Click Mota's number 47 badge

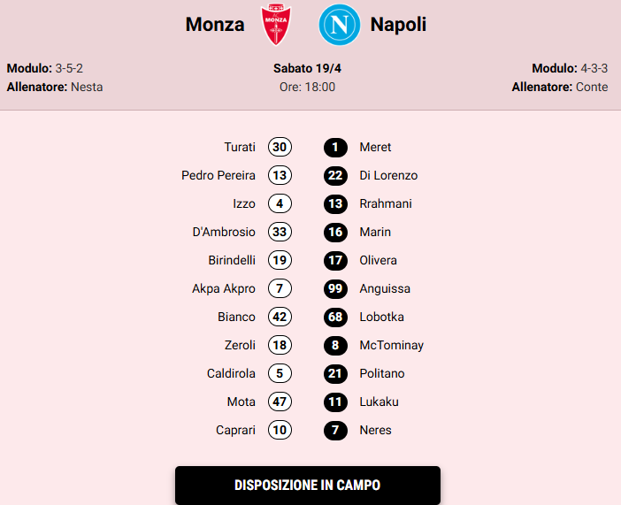point(280,402)
